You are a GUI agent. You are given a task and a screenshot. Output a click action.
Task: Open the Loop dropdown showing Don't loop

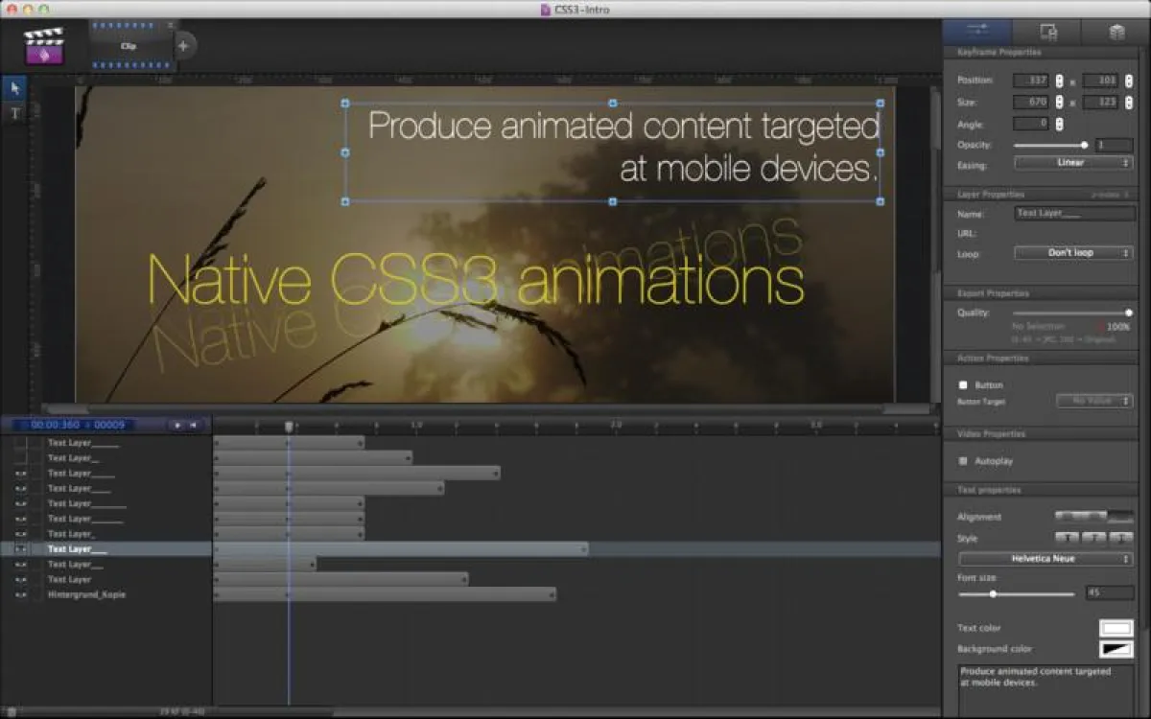pyautogui.click(x=1073, y=253)
